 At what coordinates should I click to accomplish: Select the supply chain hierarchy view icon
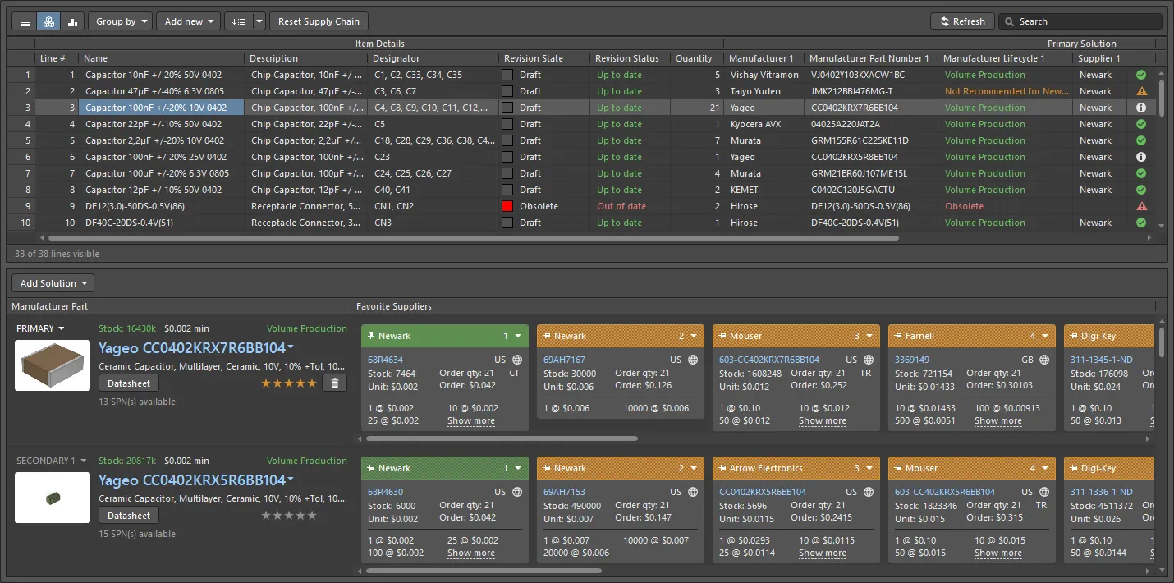[48, 21]
